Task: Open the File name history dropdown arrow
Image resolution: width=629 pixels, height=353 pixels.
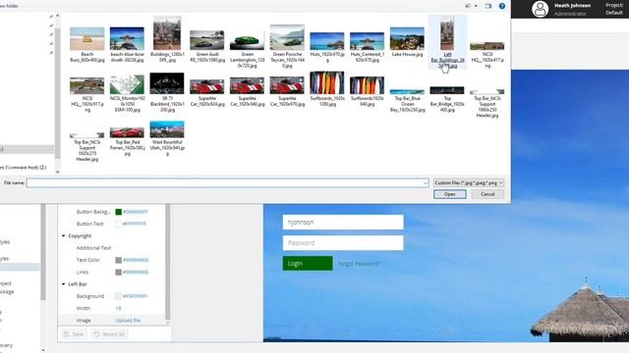Action: click(x=426, y=183)
